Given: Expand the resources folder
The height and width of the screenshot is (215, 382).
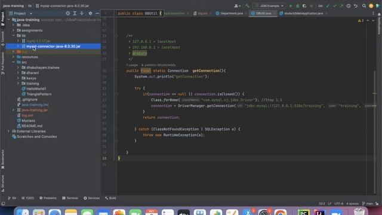Looking at the screenshot, I should click(13, 57).
